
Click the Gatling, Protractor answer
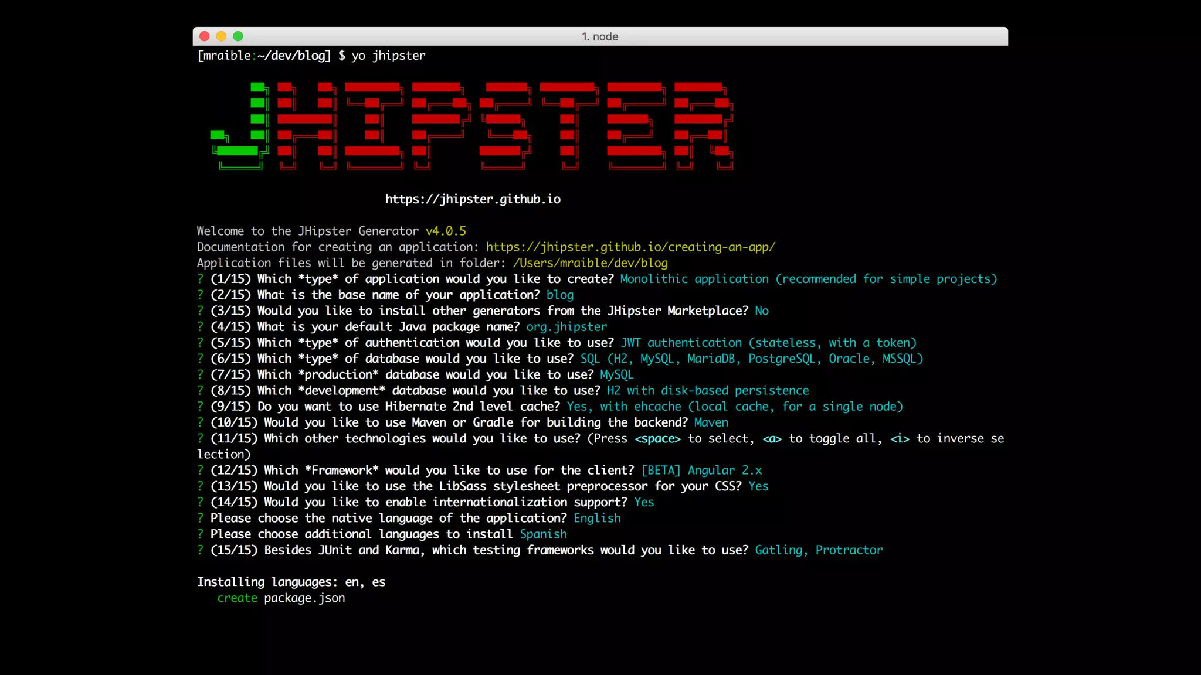[x=819, y=550]
